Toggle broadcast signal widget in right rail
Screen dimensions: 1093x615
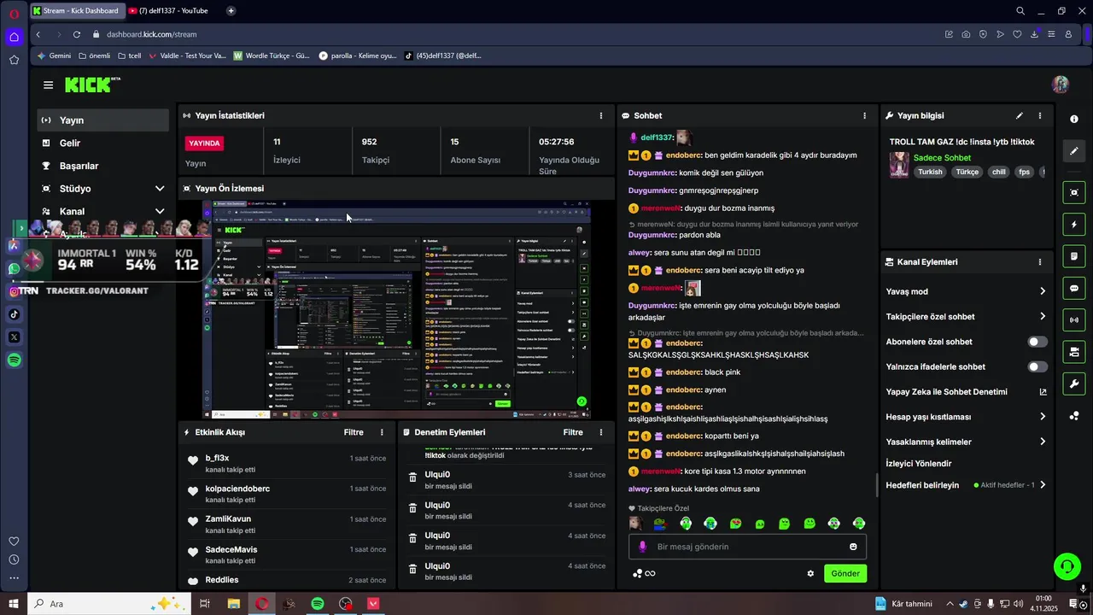pos(1074,320)
